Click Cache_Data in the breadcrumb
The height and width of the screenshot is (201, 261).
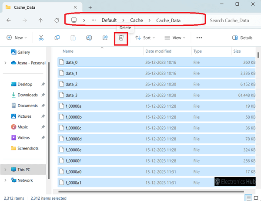coord(168,20)
